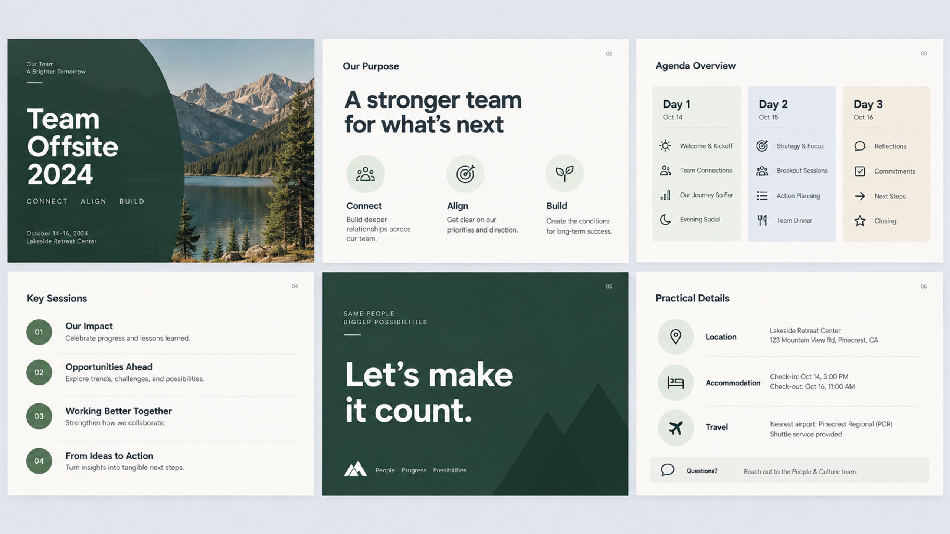Click the list icon beside Action Planning

point(762,196)
